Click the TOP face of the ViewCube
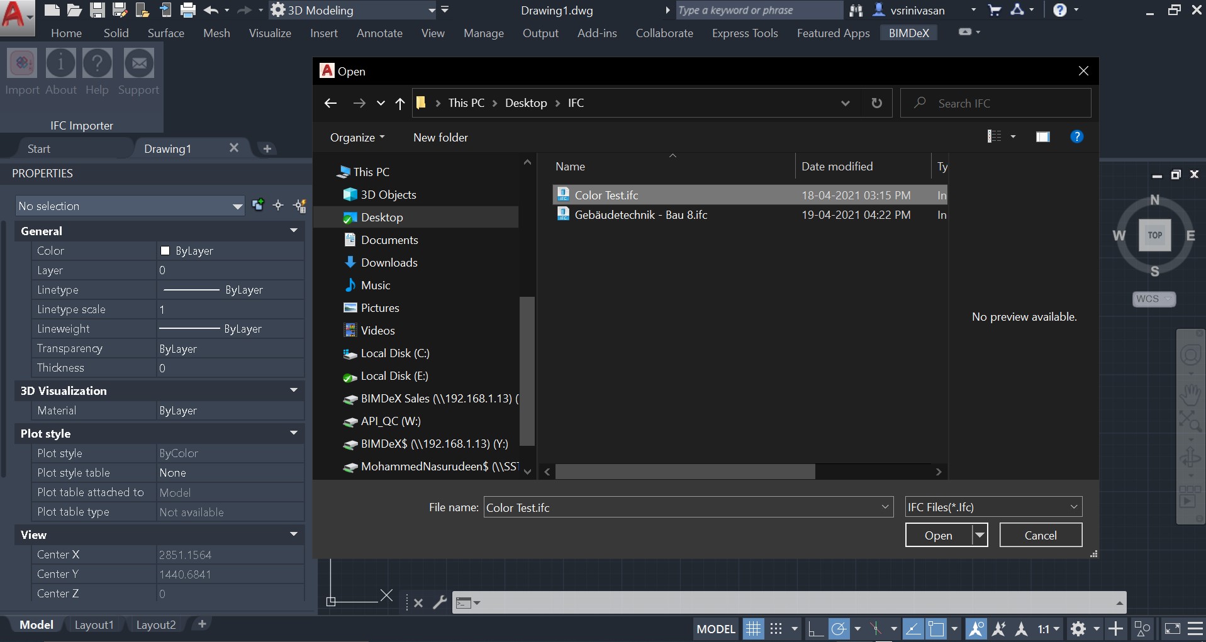This screenshot has width=1206, height=642. pos(1154,235)
